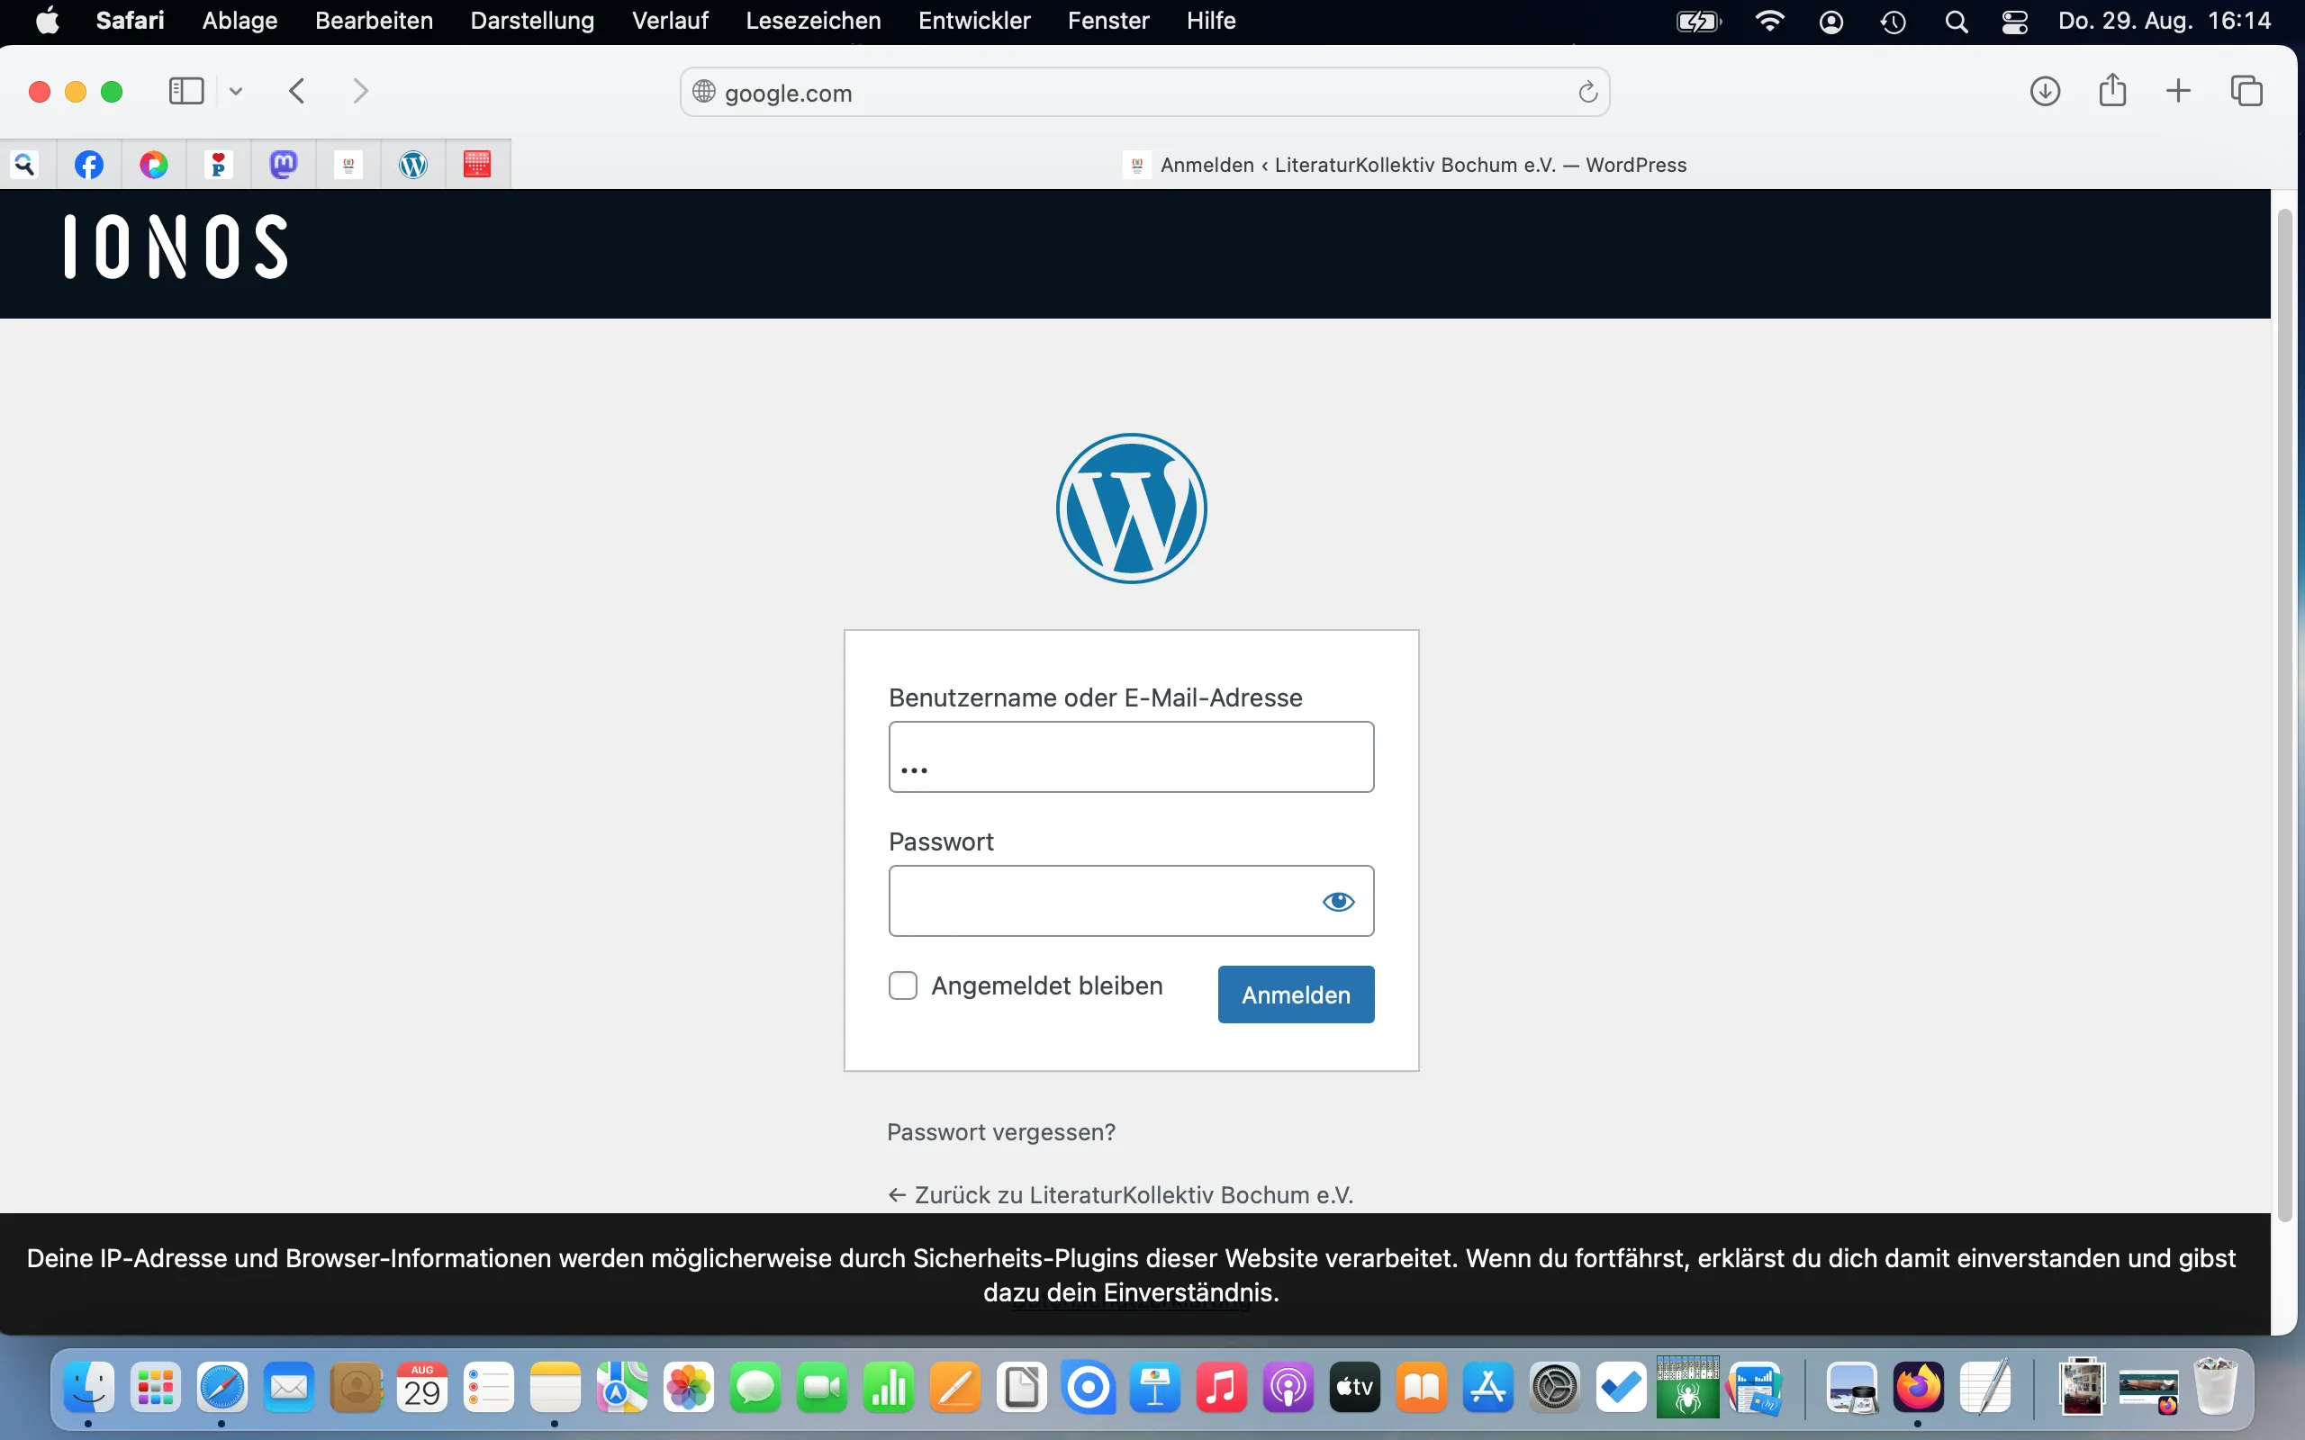Add a new tab with plus icon
Screen dimensions: 2305x1440
click(2178, 92)
